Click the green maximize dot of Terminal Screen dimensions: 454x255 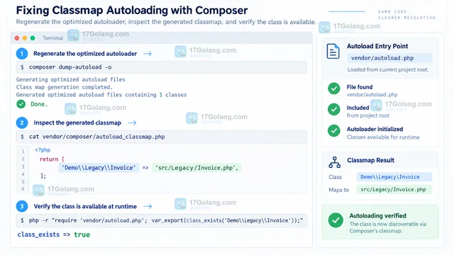33,38
